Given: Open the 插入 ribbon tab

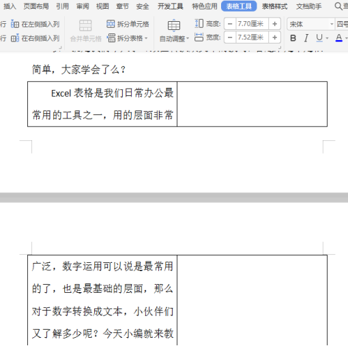Looking at the screenshot, I should point(10,6).
